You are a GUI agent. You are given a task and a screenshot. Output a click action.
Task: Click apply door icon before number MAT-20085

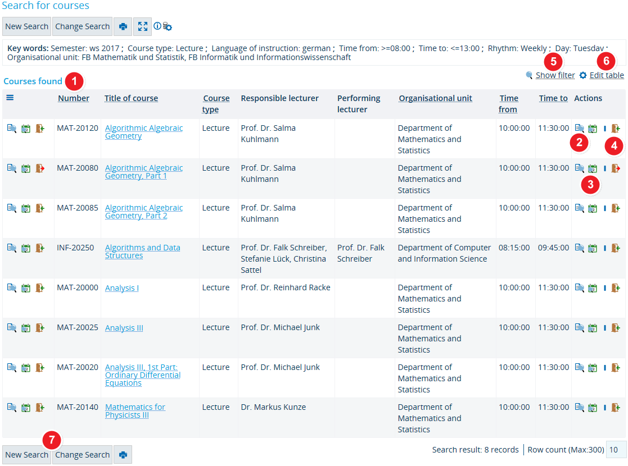click(x=40, y=208)
